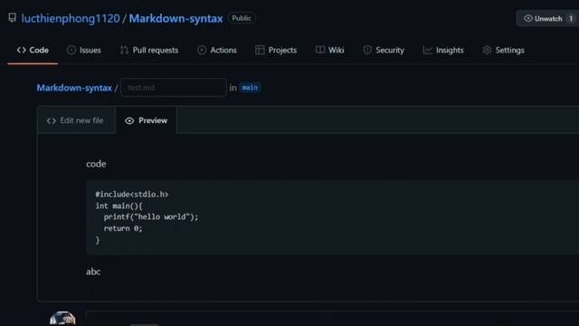579x326 pixels.
Task: Click the Settings gear icon
Action: click(487, 50)
